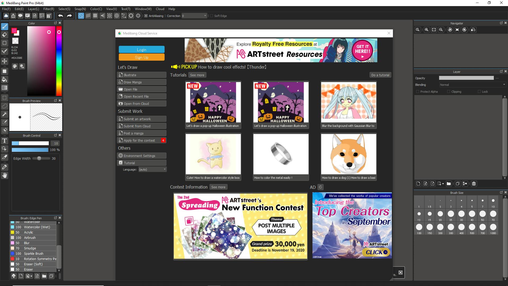Click the blue Login button

(142, 50)
